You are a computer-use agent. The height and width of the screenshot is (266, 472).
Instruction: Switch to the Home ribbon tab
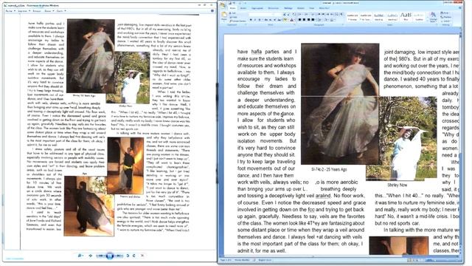(x=233, y=8)
